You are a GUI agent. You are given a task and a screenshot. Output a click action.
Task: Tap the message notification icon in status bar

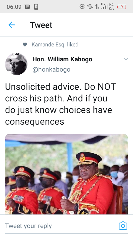pyautogui.click(x=27, y=7)
